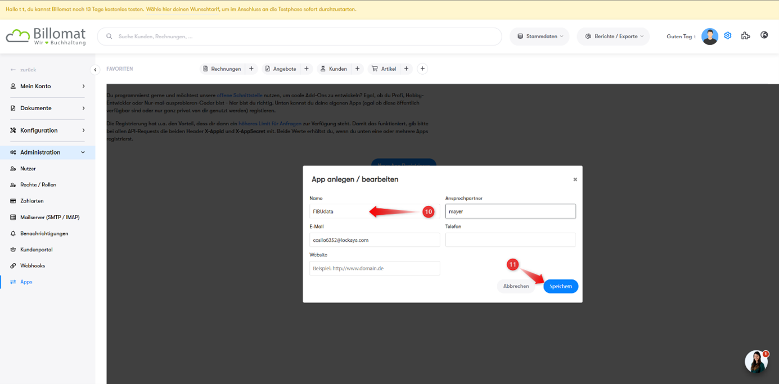
Task: Open the support chat avatar bubble
Action: click(x=756, y=362)
